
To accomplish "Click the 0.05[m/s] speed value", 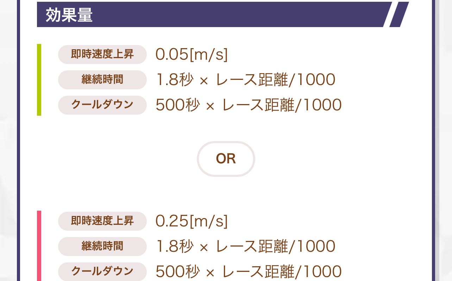I will (x=192, y=55).
